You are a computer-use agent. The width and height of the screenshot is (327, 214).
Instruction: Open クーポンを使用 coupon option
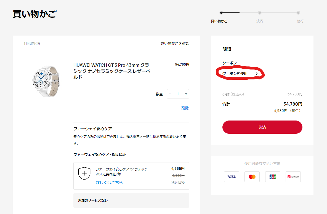point(240,73)
